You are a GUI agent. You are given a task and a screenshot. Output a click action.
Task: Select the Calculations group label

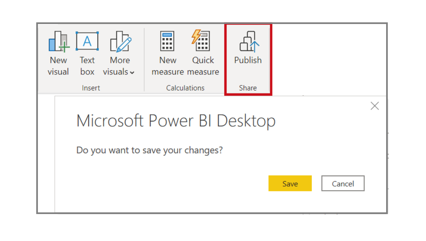click(x=185, y=88)
